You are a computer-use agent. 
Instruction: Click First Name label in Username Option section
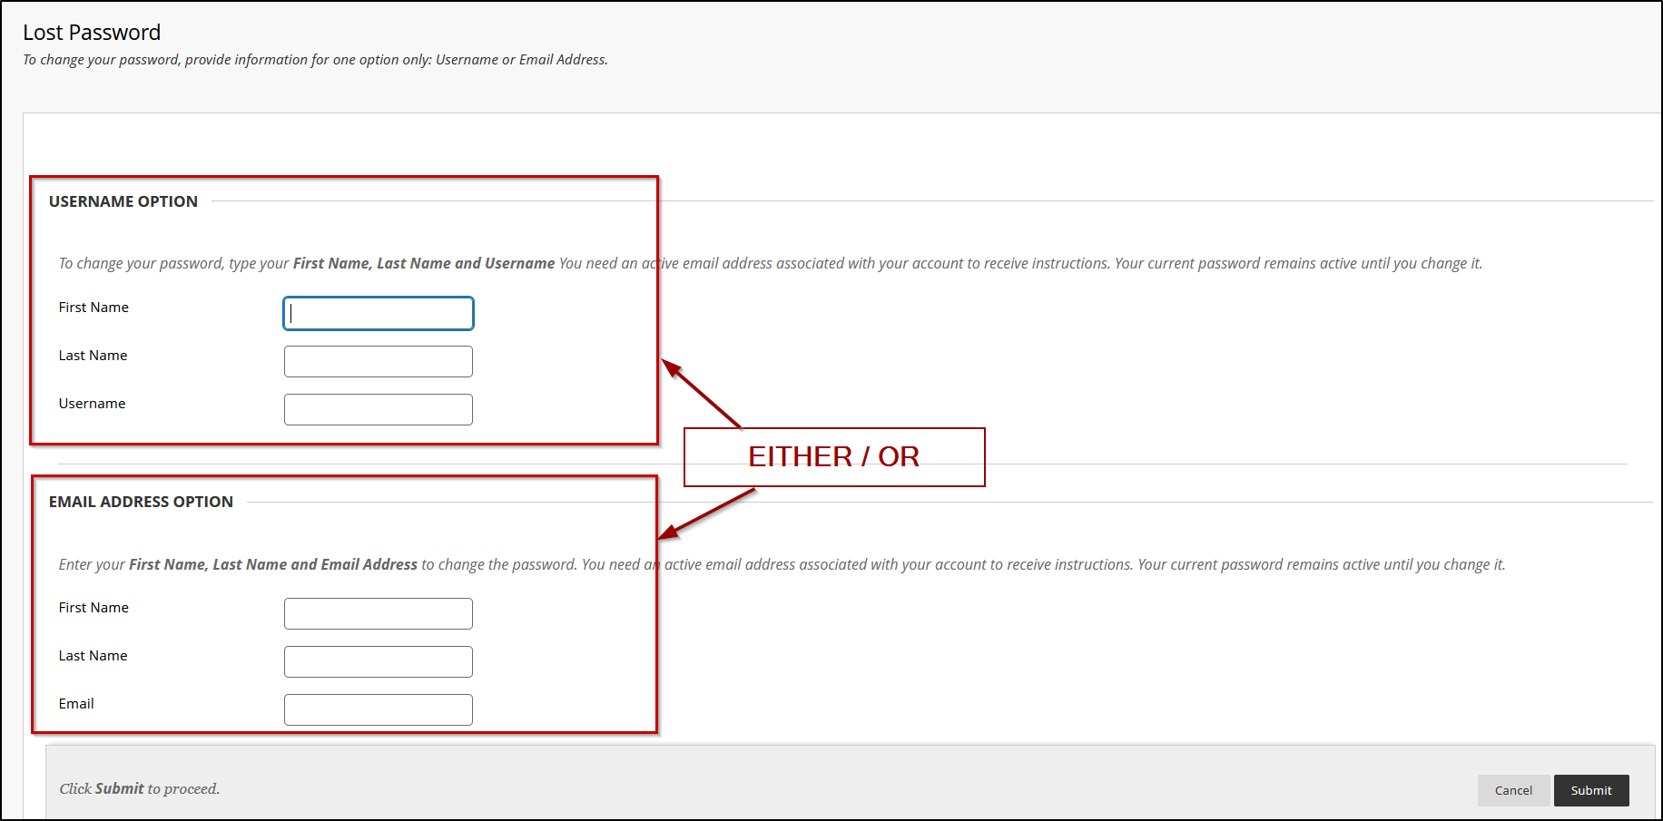[x=93, y=308]
